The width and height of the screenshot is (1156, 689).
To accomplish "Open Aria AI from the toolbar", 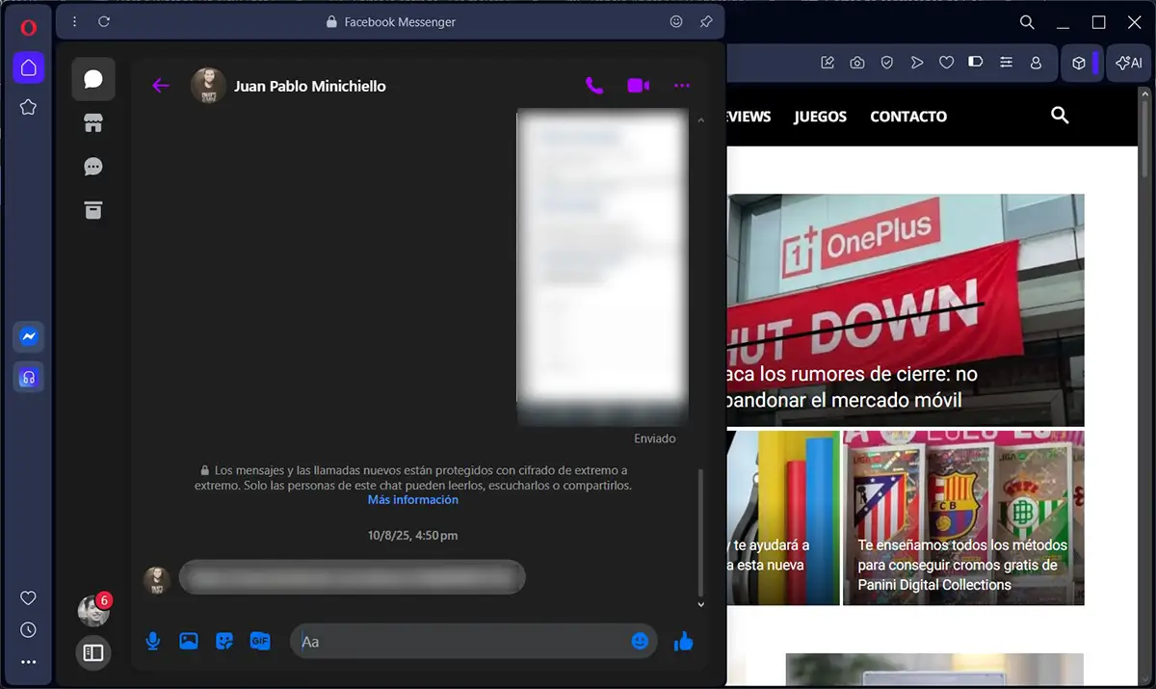I will pos(1127,63).
